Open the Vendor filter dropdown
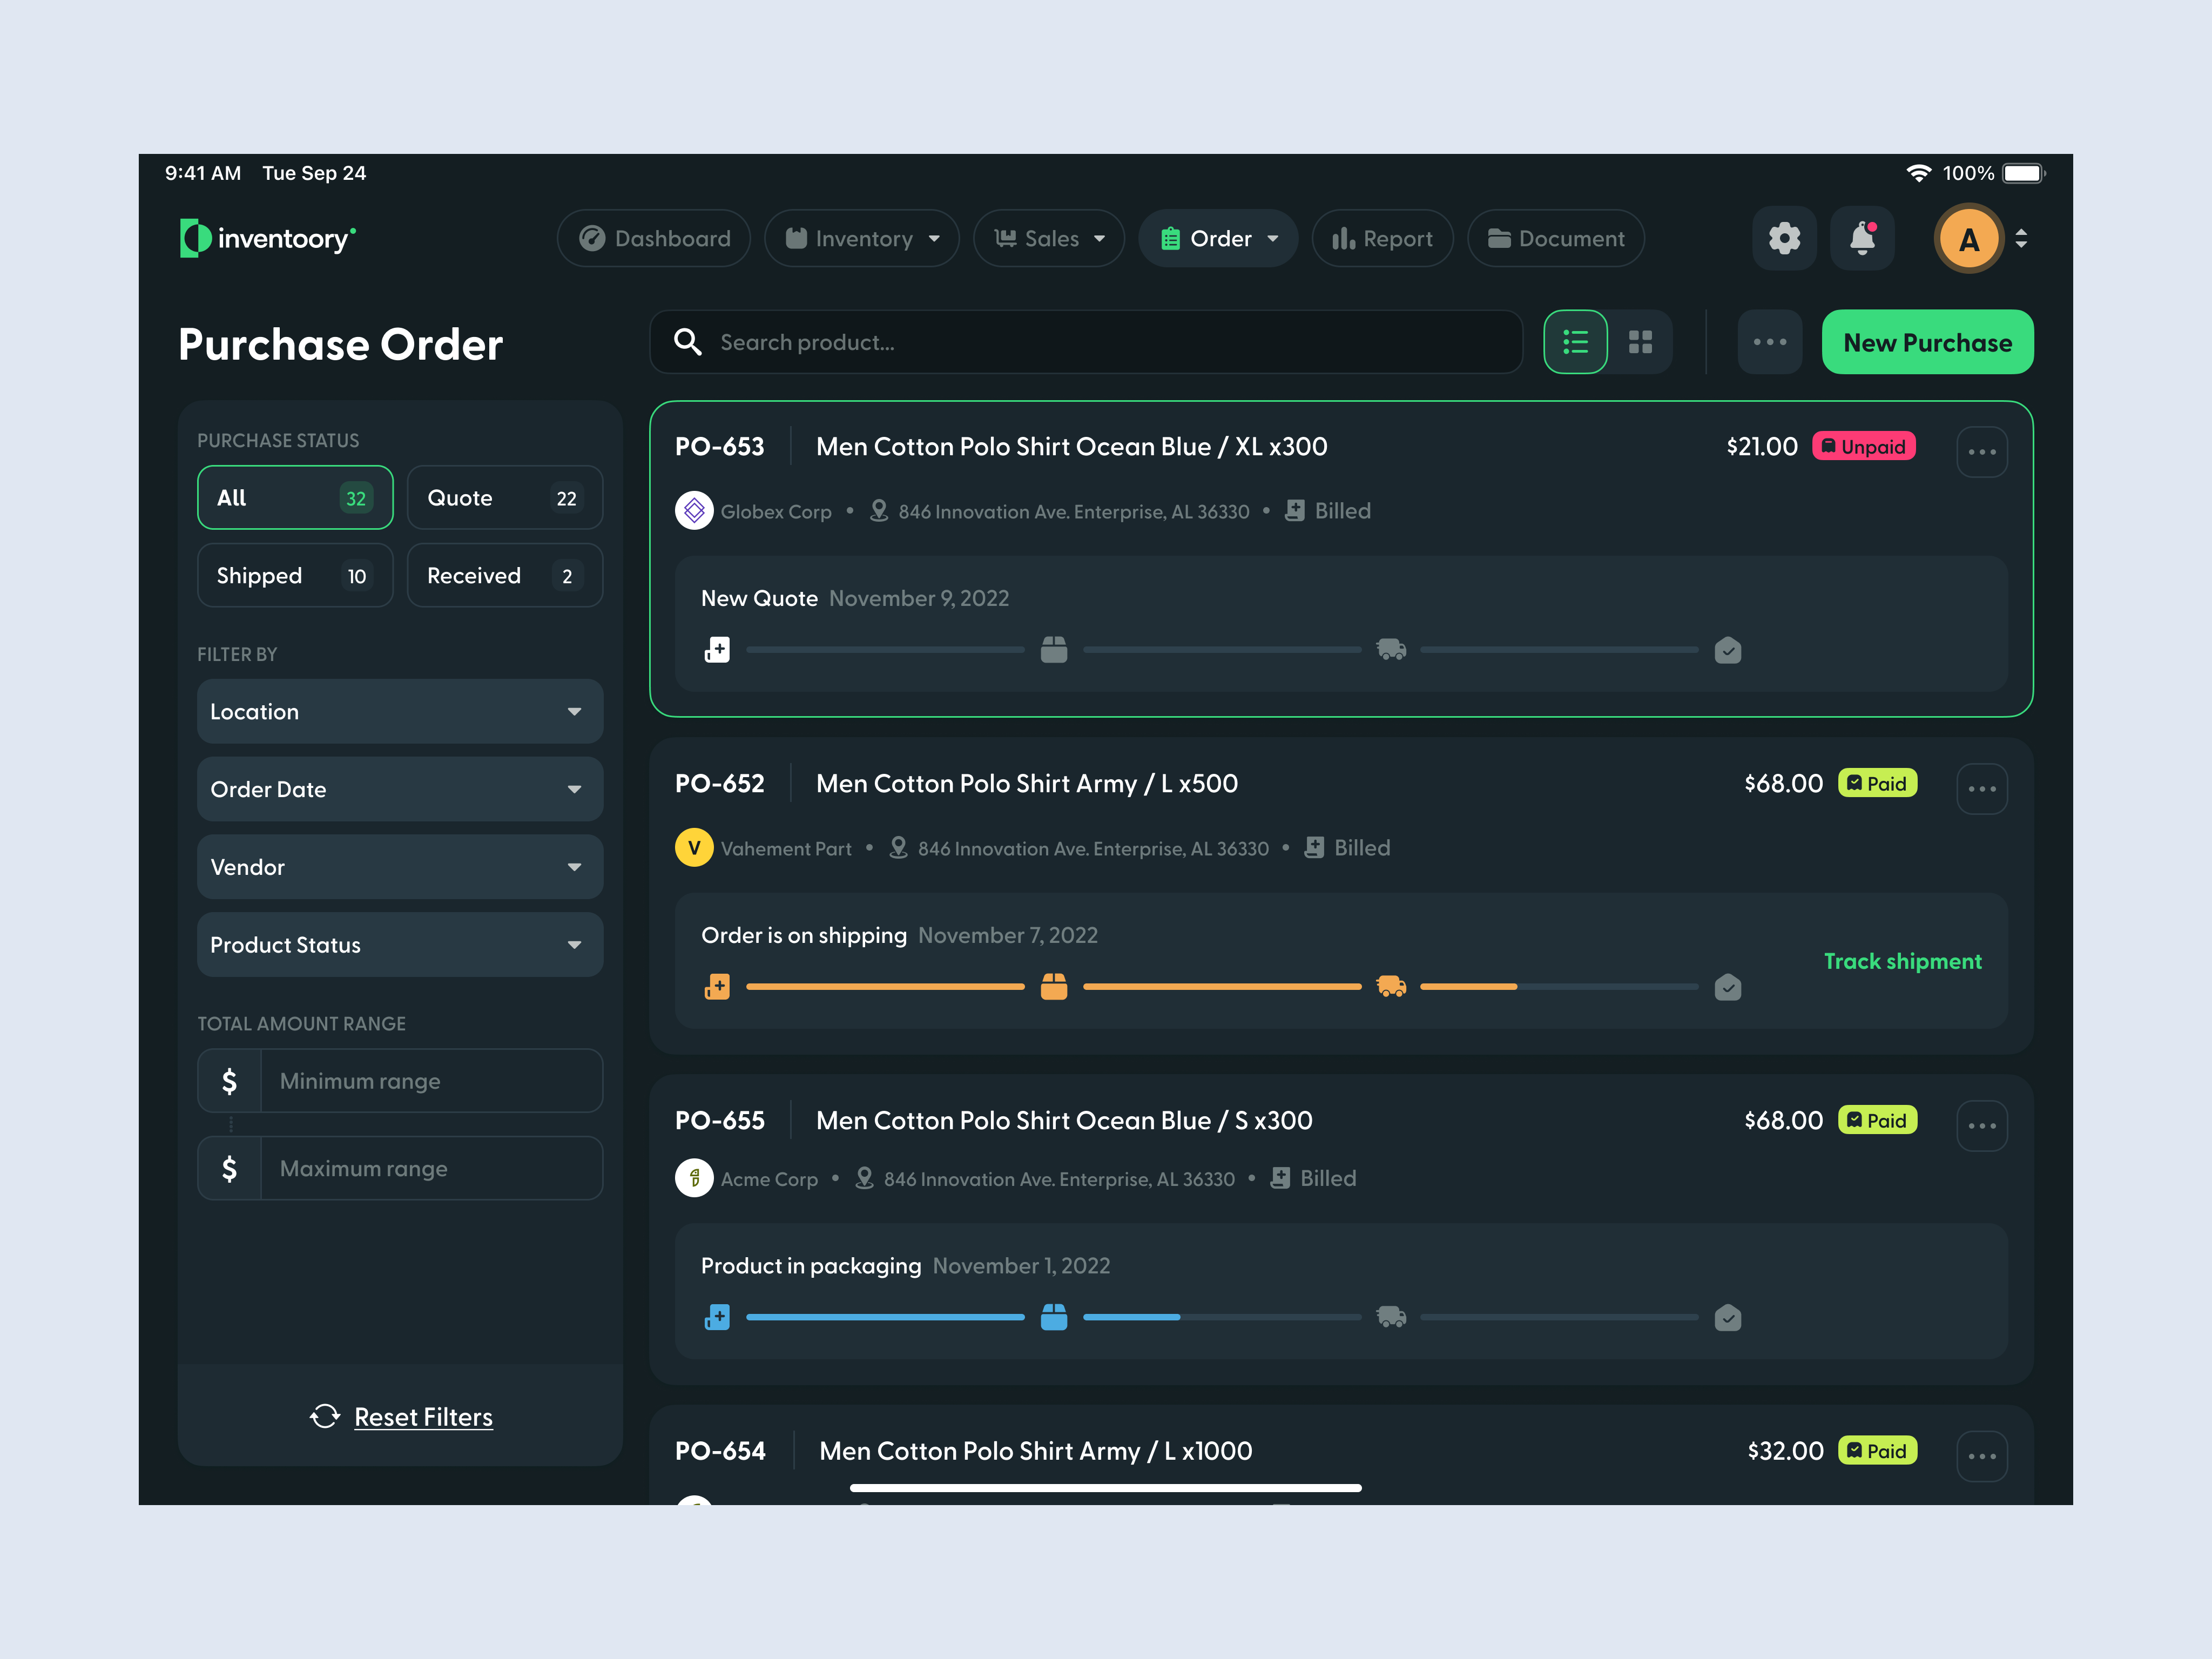This screenshot has height=1659, width=2212. pos(399,867)
